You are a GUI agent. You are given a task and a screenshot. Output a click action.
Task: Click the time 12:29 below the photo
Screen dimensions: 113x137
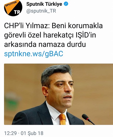point(10,133)
